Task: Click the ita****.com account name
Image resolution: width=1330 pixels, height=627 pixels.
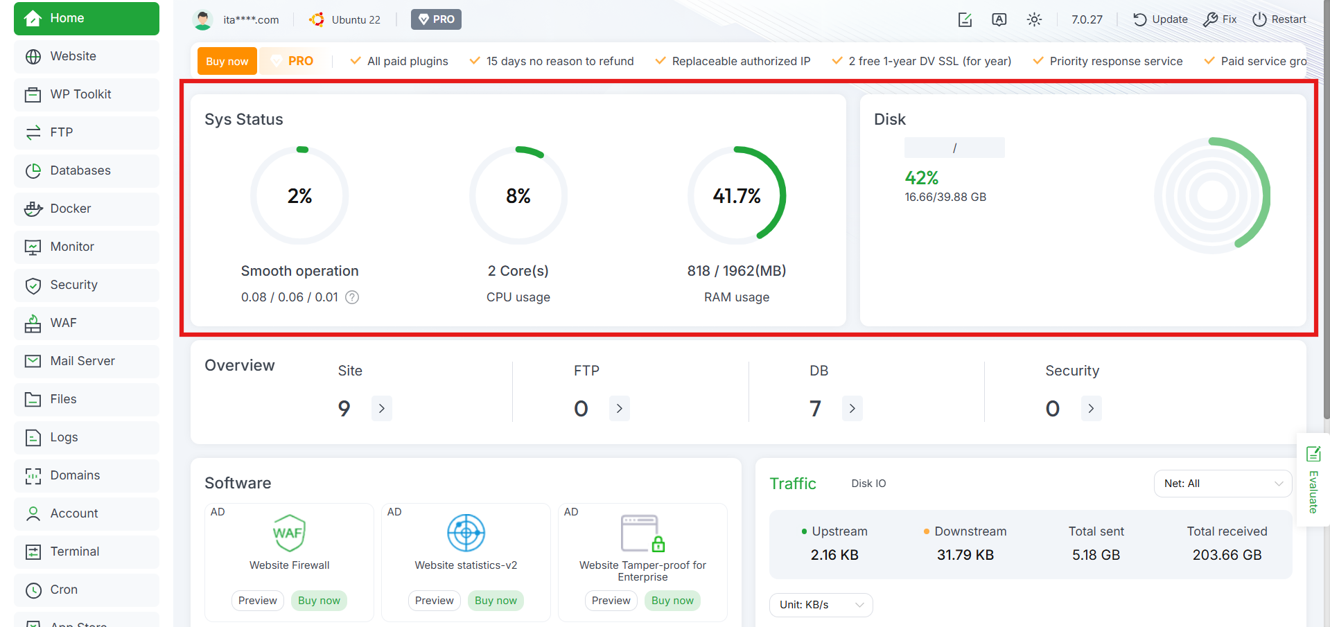Action: (251, 20)
